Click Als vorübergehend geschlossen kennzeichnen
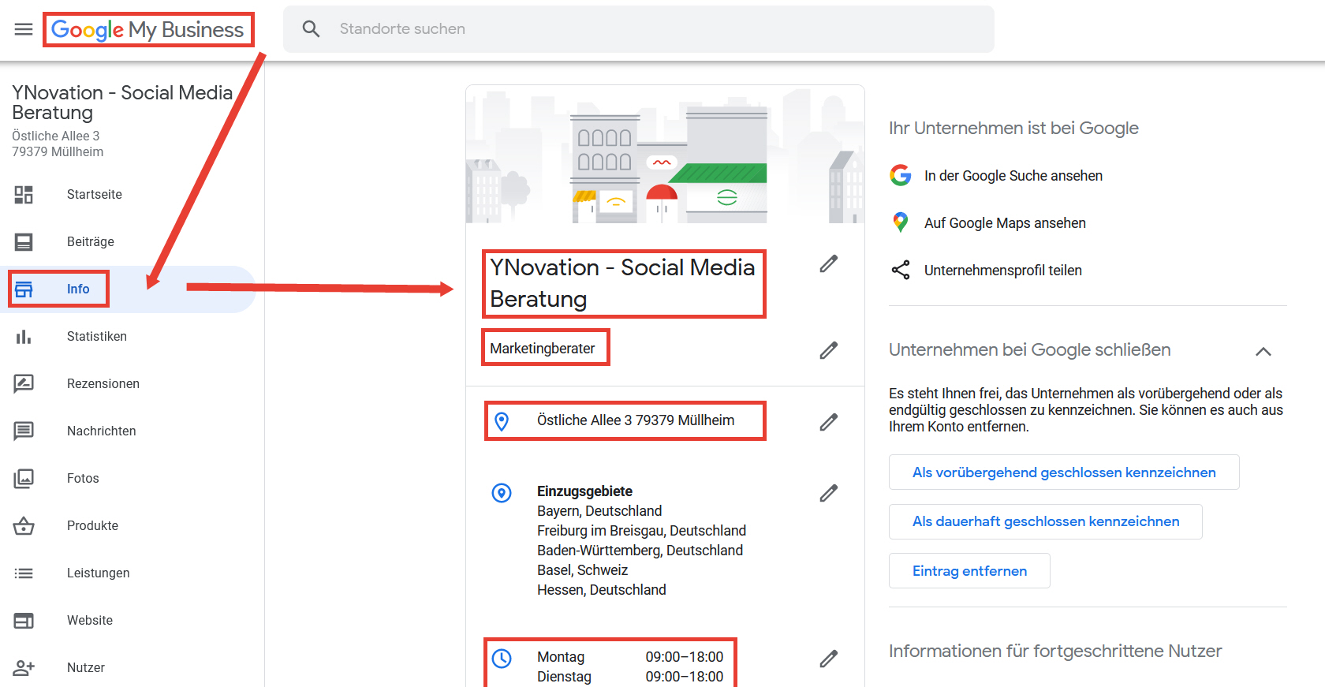This screenshot has height=687, width=1325. 1064,472
